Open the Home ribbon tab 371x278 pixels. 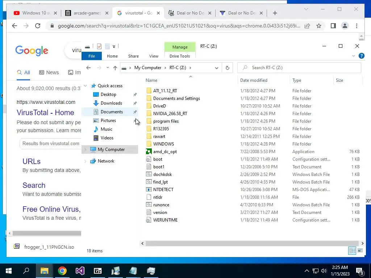[112, 56]
